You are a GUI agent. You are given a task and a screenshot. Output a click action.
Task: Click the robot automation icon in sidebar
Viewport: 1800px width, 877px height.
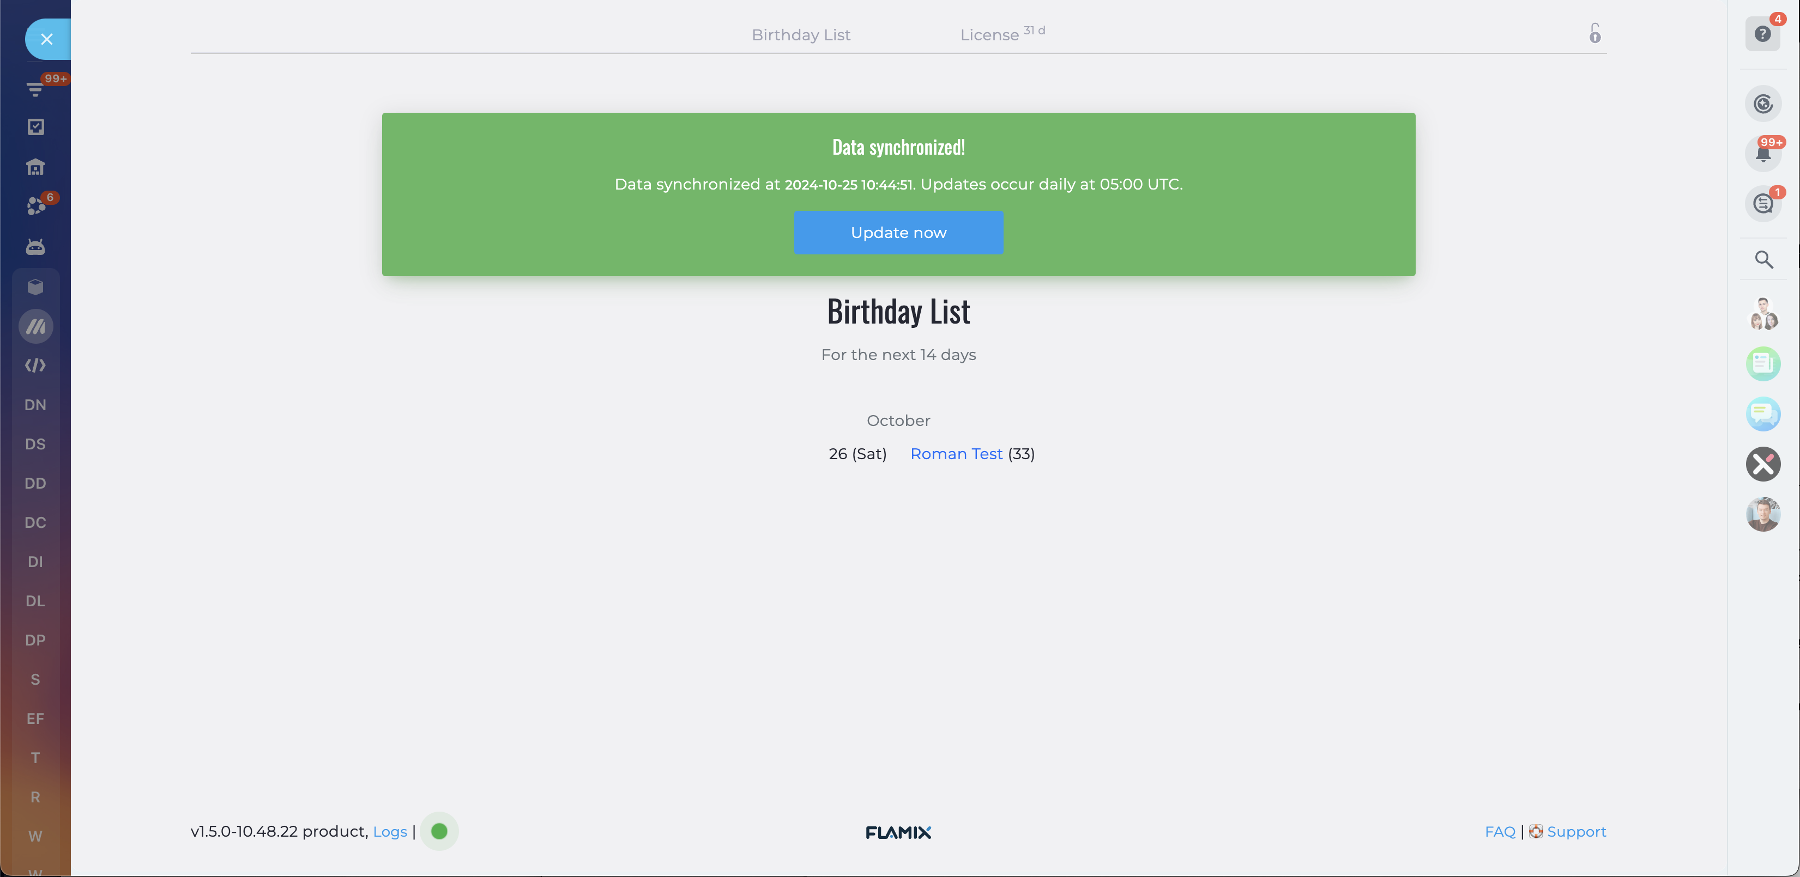pos(35,247)
